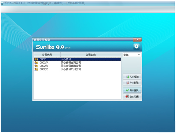The width and height of the screenshot is (176, 133).
Task: Select the 天心资讯台湾公司 row
Action: coord(77,63)
